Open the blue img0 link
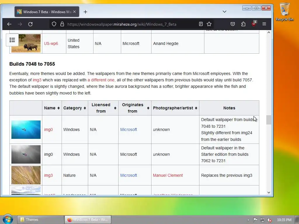The height and width of the screenshot is (224, 299). pyautogui.click(x=48, y=129)
